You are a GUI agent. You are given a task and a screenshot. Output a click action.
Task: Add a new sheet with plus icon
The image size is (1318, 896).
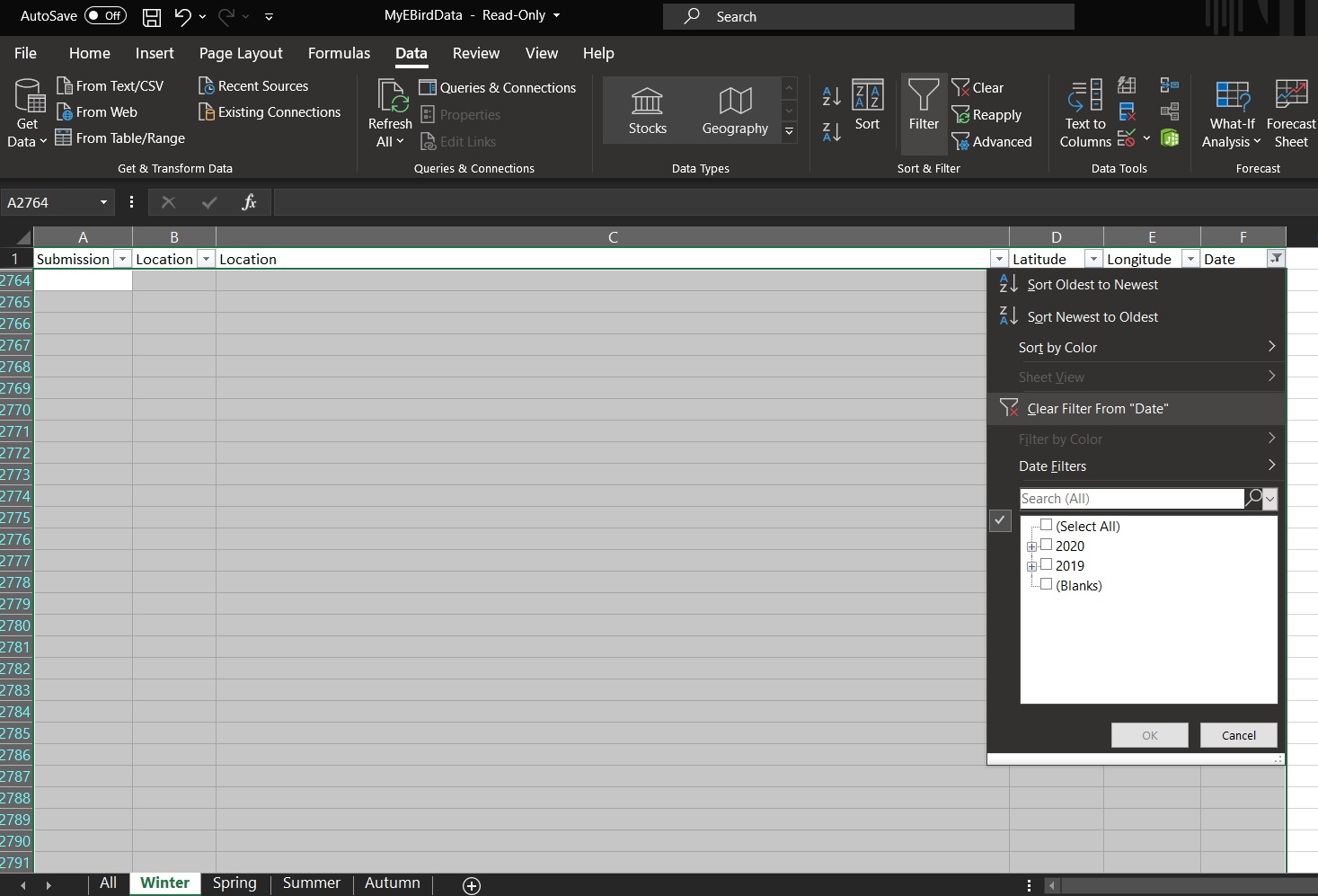point(472,885)
